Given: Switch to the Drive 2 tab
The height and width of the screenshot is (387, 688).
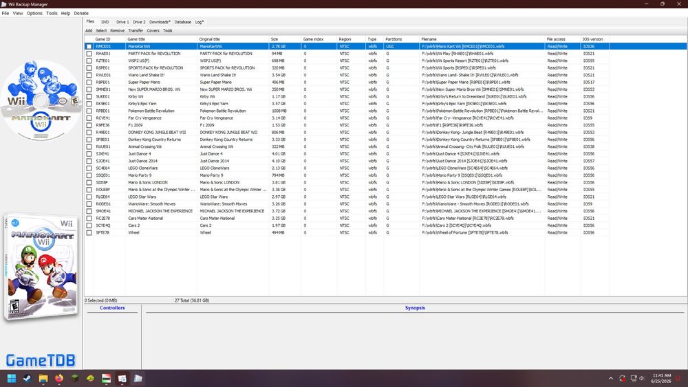Looking at the screenshot, I should [x=139, y=22].
